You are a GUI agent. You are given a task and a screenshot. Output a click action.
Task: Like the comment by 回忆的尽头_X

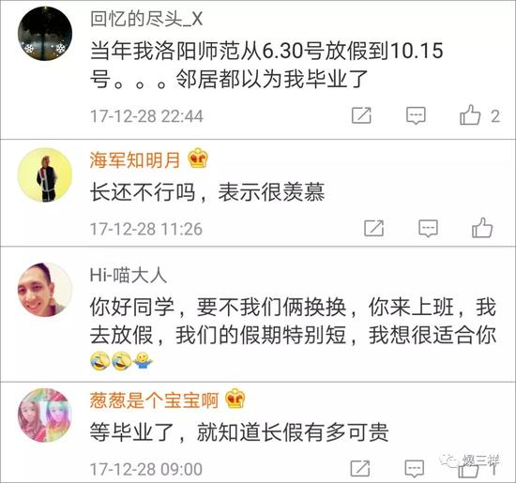(x=470, y=115)
